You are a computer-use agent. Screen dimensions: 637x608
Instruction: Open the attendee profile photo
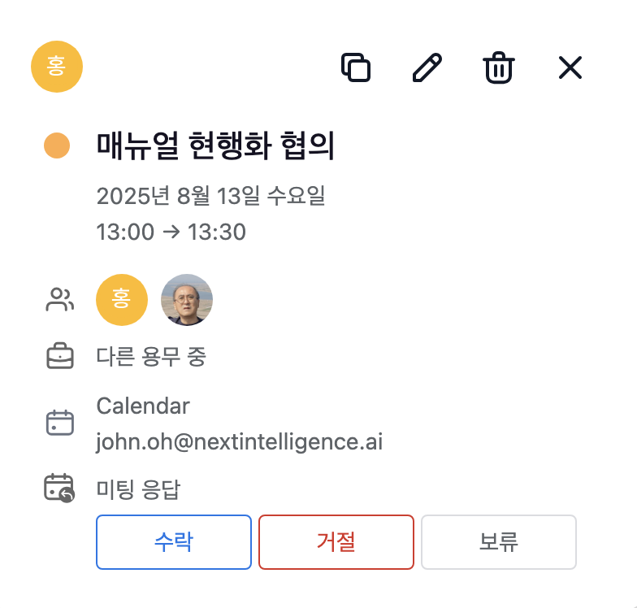pyautogui.click(x=187, y=300)
